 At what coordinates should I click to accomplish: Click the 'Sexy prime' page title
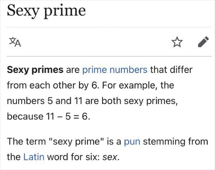click(46, 11)
